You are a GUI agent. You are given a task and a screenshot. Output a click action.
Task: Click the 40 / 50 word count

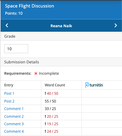pos(51,94)
